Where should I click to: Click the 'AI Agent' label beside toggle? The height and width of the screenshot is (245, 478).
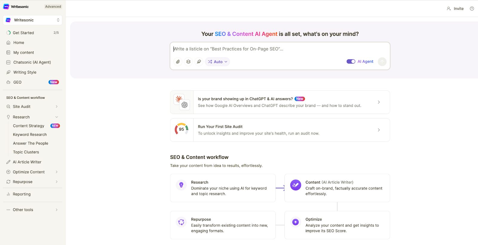coord(365,61)
